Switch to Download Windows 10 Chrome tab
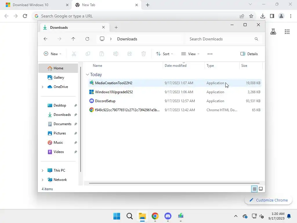 36,5
